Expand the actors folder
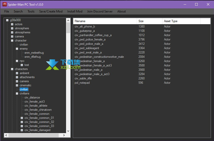Viewport: 214px width, 141px height. (12, 24)
